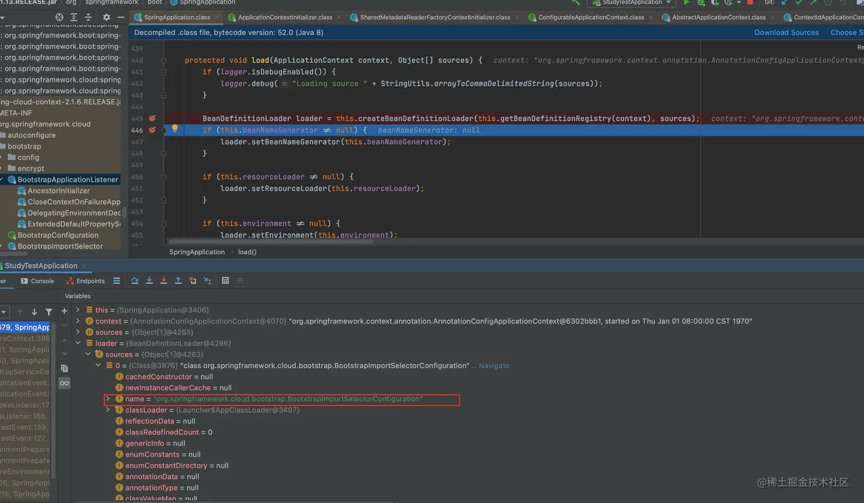
Task: Switch to the ApplicationContextInitializer.class tab
Action: point(285,18)
